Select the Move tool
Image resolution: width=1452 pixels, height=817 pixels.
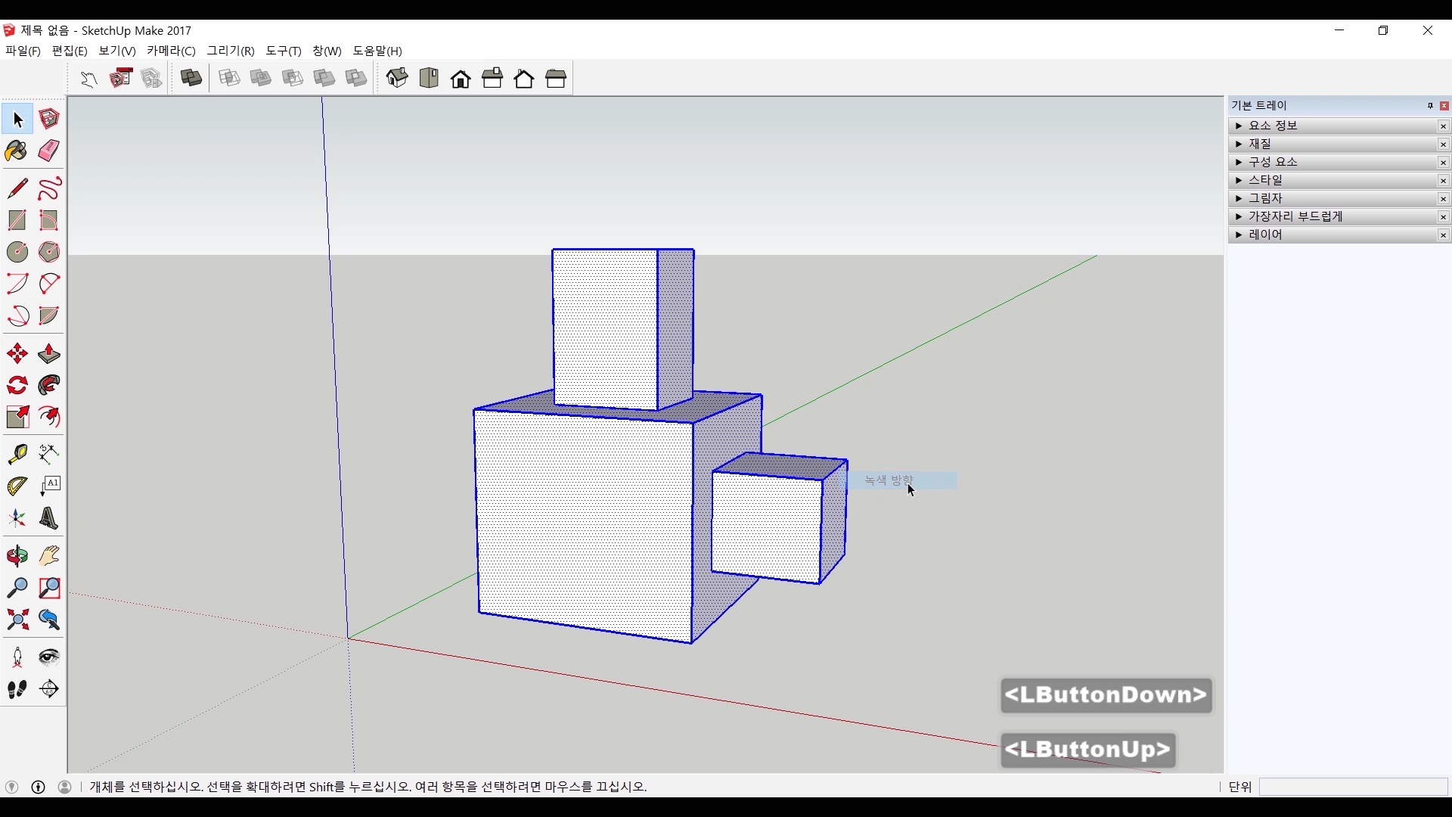point(17,354)
